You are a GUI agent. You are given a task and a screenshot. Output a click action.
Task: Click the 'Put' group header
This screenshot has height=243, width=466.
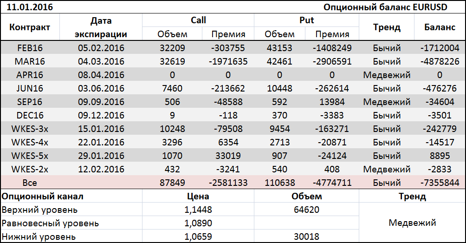coord(307,20)
